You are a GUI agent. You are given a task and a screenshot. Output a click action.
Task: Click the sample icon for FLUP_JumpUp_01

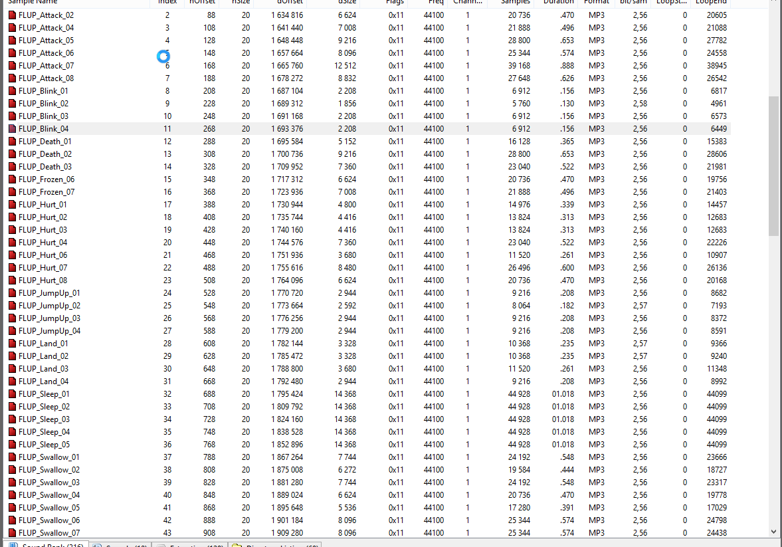coord(13,293)
